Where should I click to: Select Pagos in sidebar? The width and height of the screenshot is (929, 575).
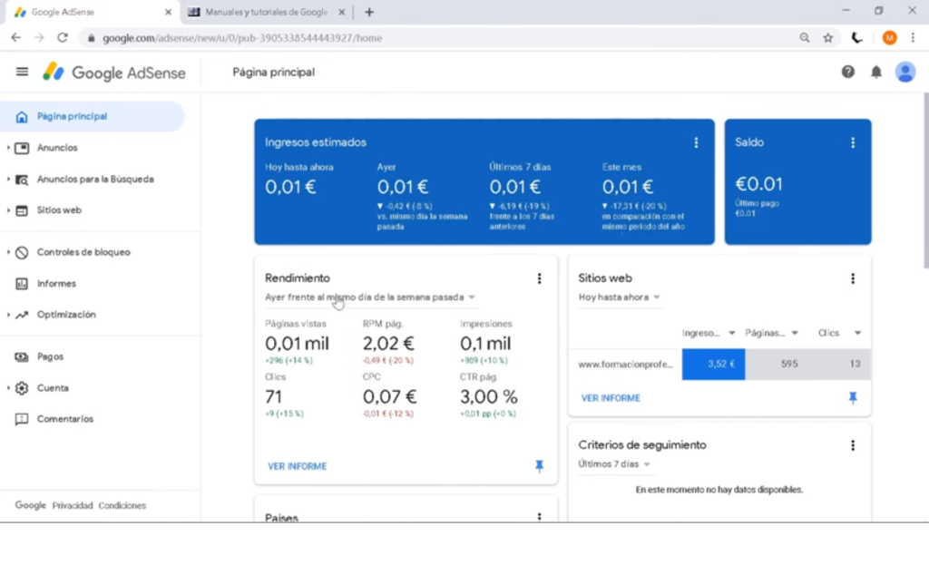point(50,356)
